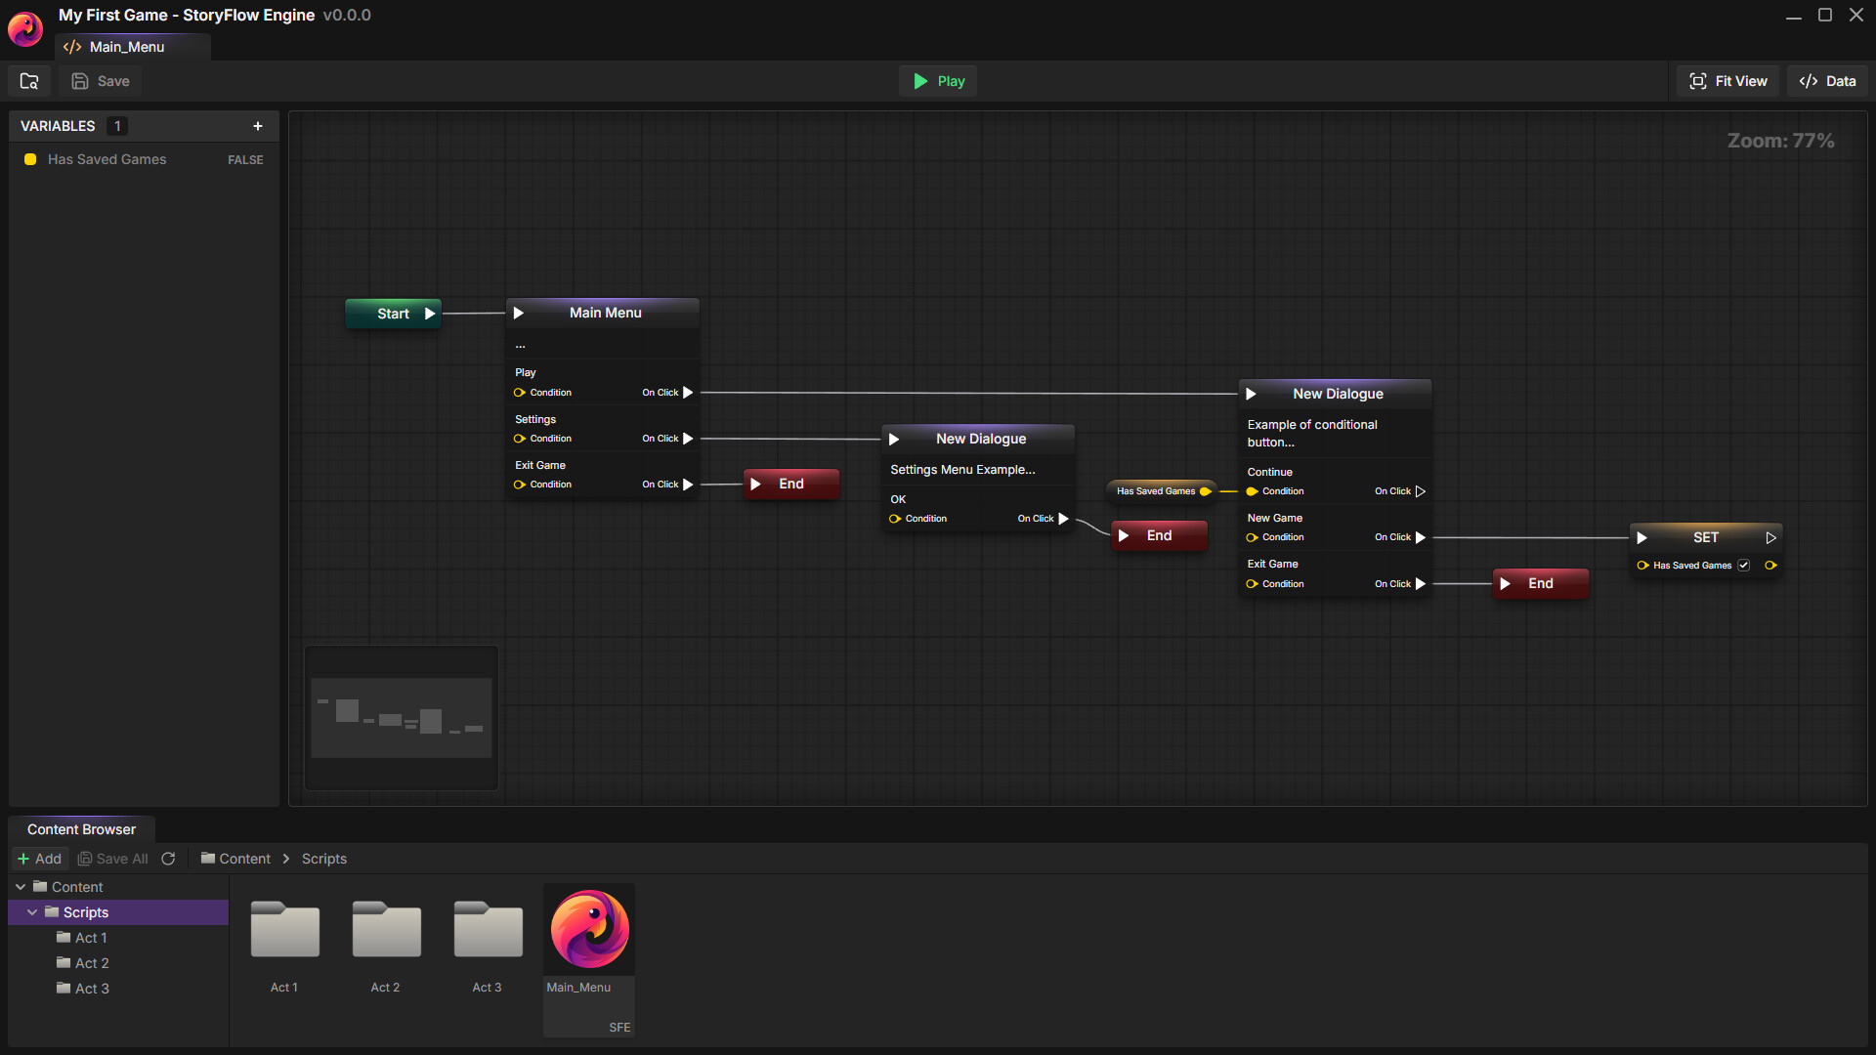Click the yellow Has Saved Games variable indicator
Screen dimensions: 1876x1055
[29, 159]
